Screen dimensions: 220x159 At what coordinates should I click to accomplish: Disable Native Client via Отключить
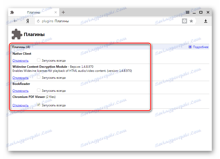pos(20,61)
